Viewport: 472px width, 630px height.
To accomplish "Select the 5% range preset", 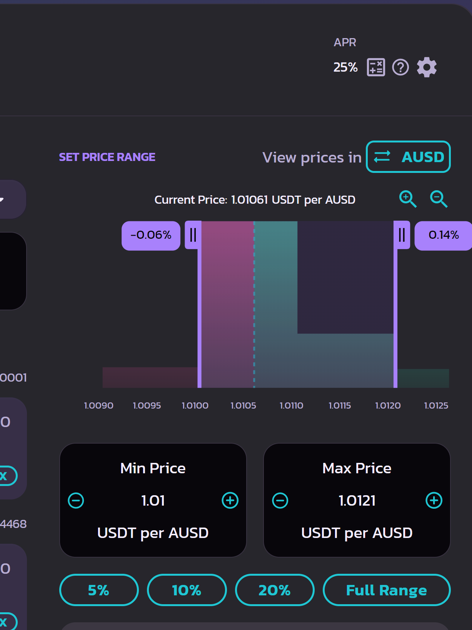I will [x=99, y=590].
